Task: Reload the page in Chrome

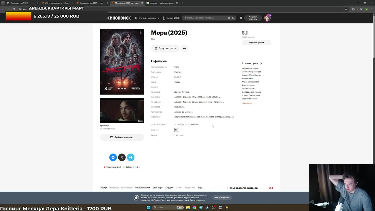Action: tap(13, 9)
